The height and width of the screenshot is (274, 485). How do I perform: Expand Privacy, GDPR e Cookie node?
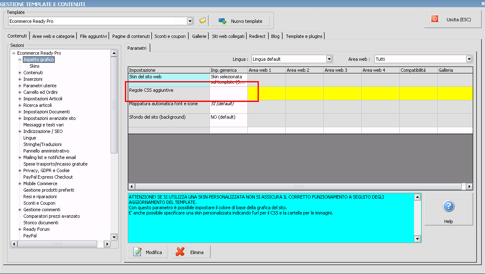(x=20, y=170)
